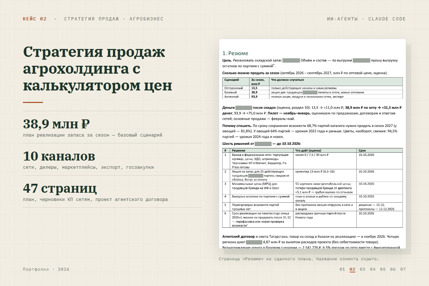Click decision row "Выгрузка остатков по партиям"

pos(312,198)
